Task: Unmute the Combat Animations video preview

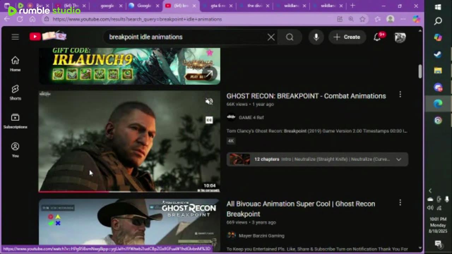Action: pos(209,101)
